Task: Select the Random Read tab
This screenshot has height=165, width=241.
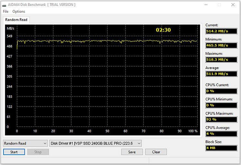Action: (x=16, y=20)
